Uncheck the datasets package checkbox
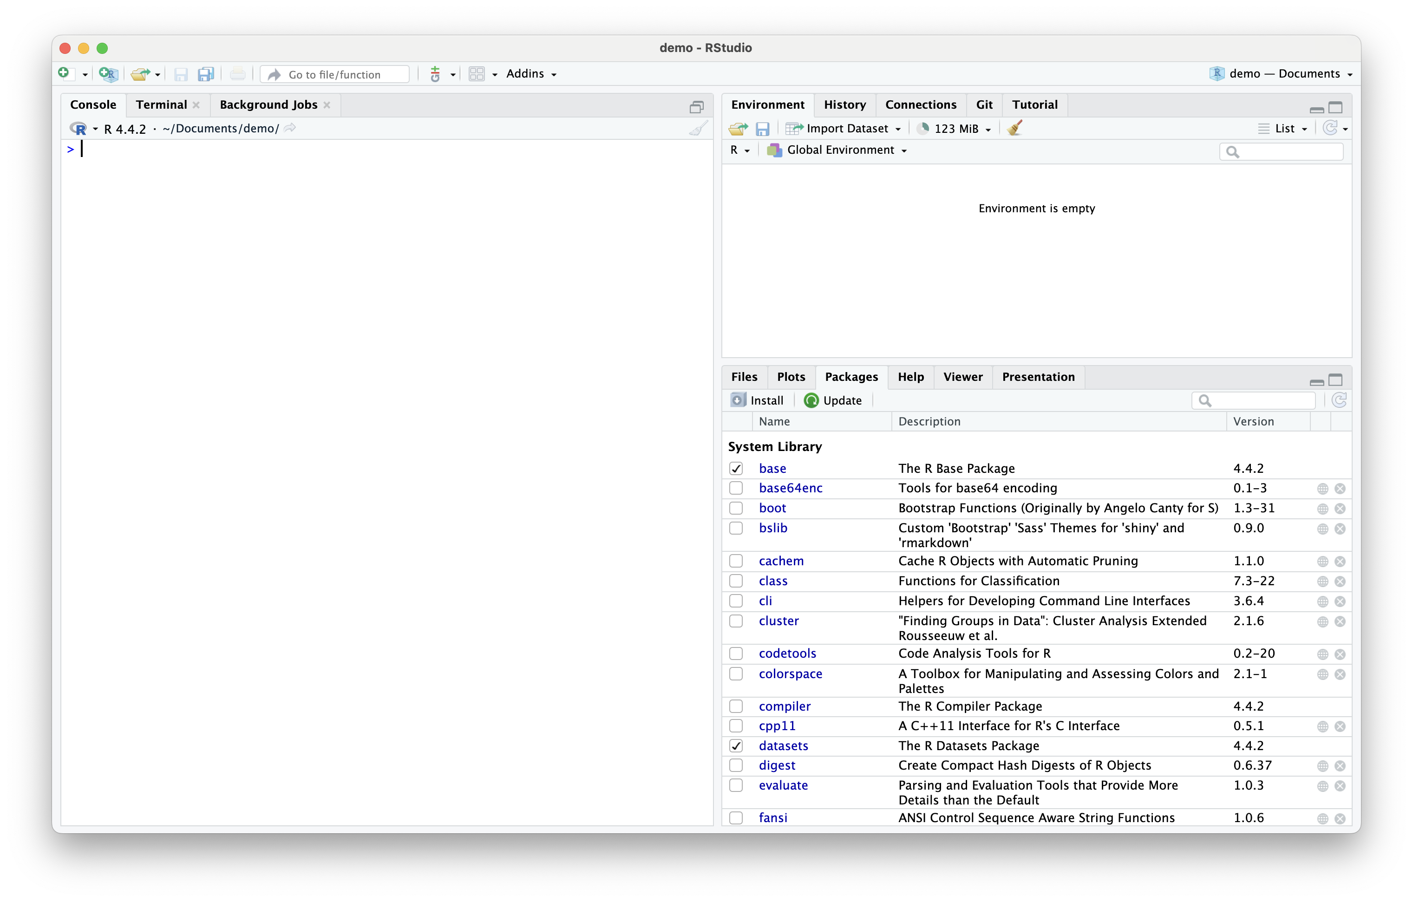 [736, 746]
